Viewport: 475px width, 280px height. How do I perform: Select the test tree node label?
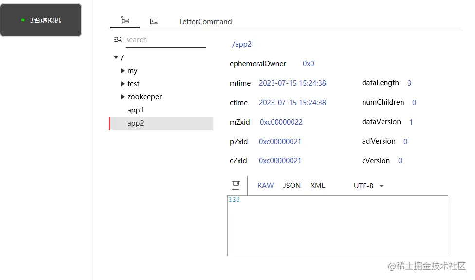[133, 84]
